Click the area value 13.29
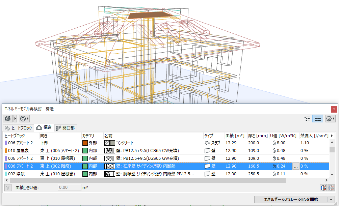Image resolution: width=339 pixels, height=206 pixels. click(x=231, y=143)
